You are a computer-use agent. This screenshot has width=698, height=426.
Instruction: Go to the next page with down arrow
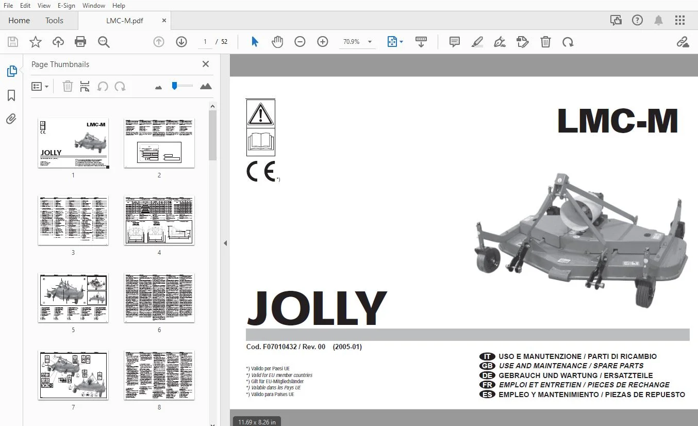(181, 42)
